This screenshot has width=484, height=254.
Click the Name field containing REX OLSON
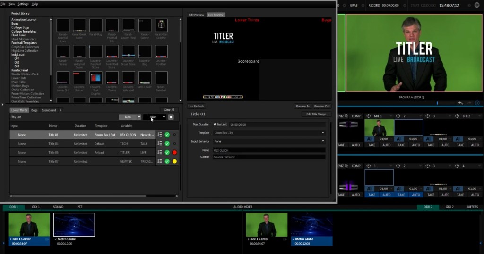pyautogui.click(x=268, y=150)
